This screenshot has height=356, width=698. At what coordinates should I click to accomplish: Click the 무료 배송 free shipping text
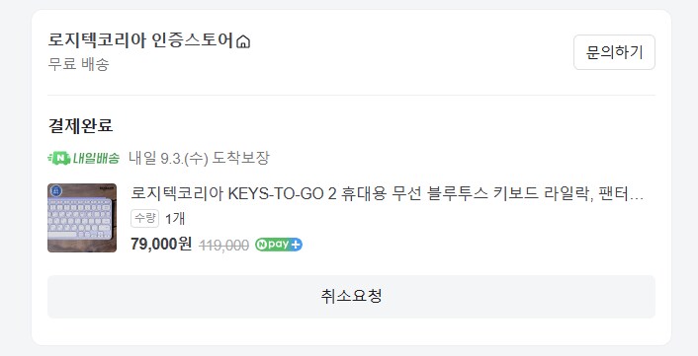click(79, 64)
